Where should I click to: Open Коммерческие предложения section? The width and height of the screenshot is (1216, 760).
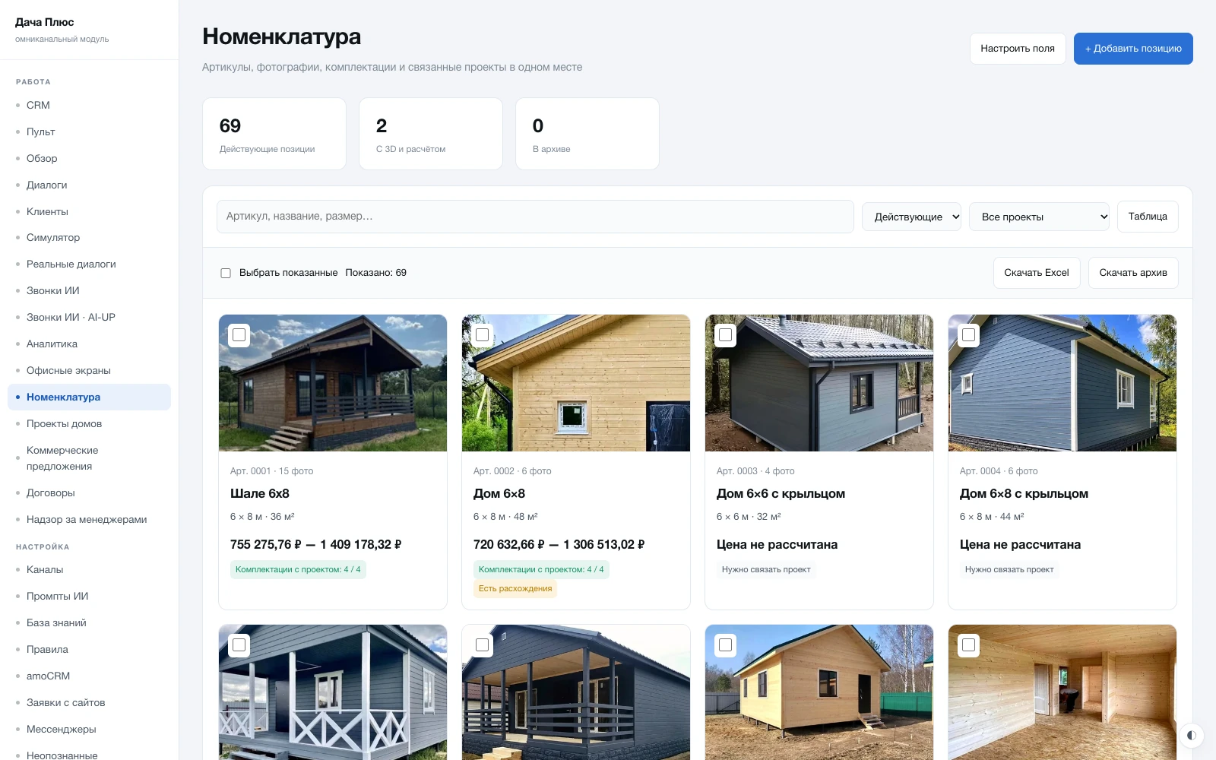tap(89, 458)
